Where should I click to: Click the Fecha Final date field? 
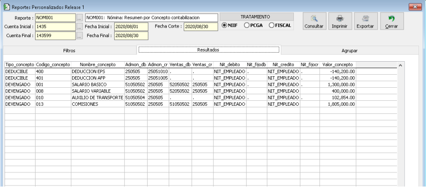(x=131, y=36)
